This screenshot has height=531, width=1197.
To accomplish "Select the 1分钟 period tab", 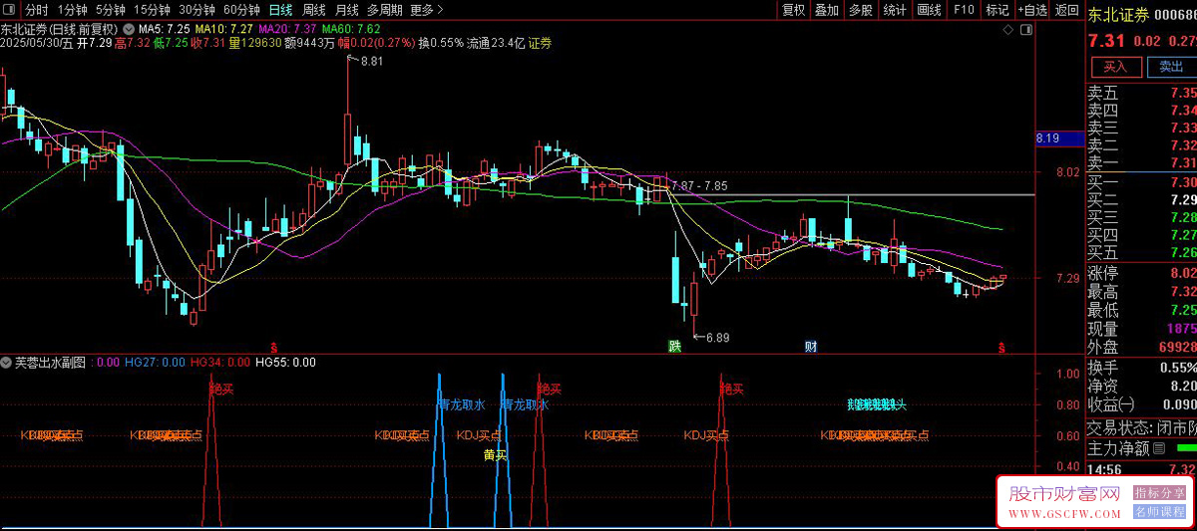I will [x=72, y=10].
